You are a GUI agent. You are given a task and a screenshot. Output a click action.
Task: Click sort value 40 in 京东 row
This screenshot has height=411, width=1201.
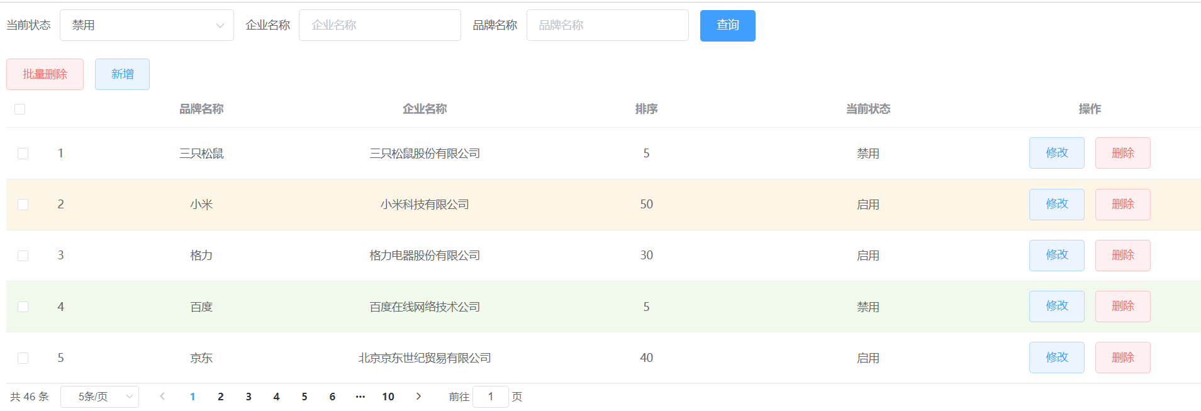(x=646, y=358)
